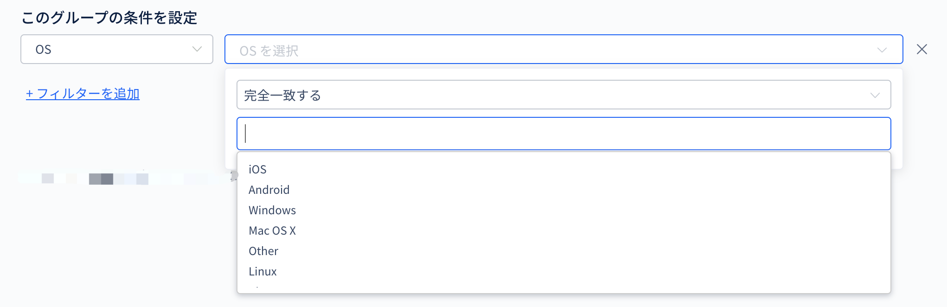Click the chevron beside '完全一致する'
Screen dimensions: 947x307
[x=875, y=96]
